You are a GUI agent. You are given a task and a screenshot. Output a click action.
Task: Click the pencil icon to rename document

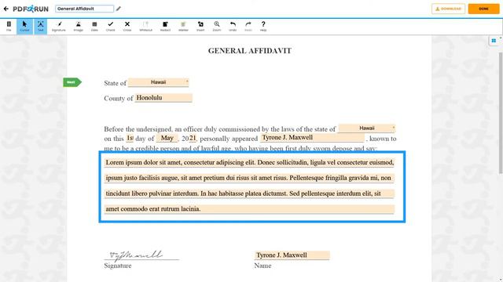pyautogui.click(x=119, y=9)
